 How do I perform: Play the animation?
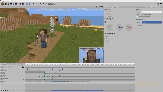[x=40, y=4]
